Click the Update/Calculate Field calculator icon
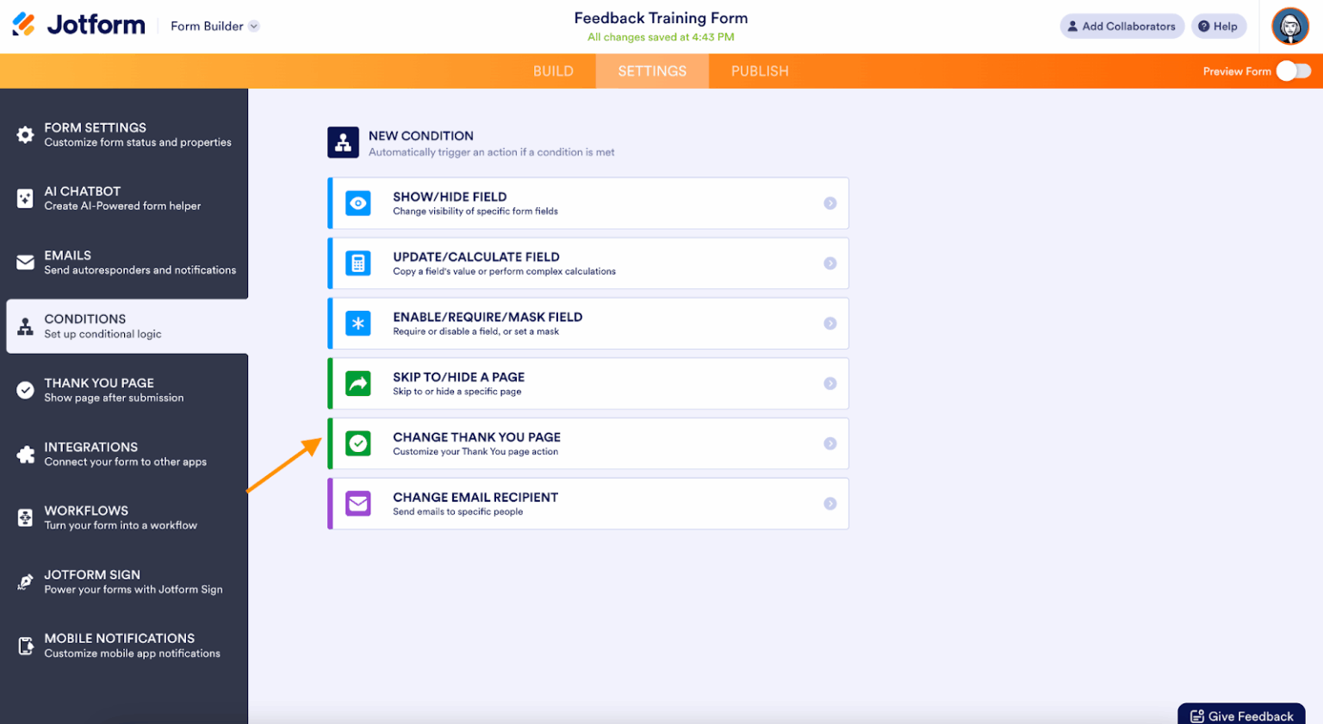1323x724 pixels. (357, 263)
